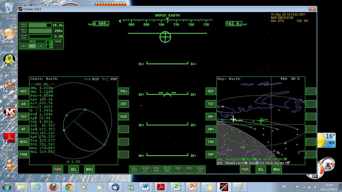
Task: Engage NML- antinormal autopilot
Action: coord(189,169)
